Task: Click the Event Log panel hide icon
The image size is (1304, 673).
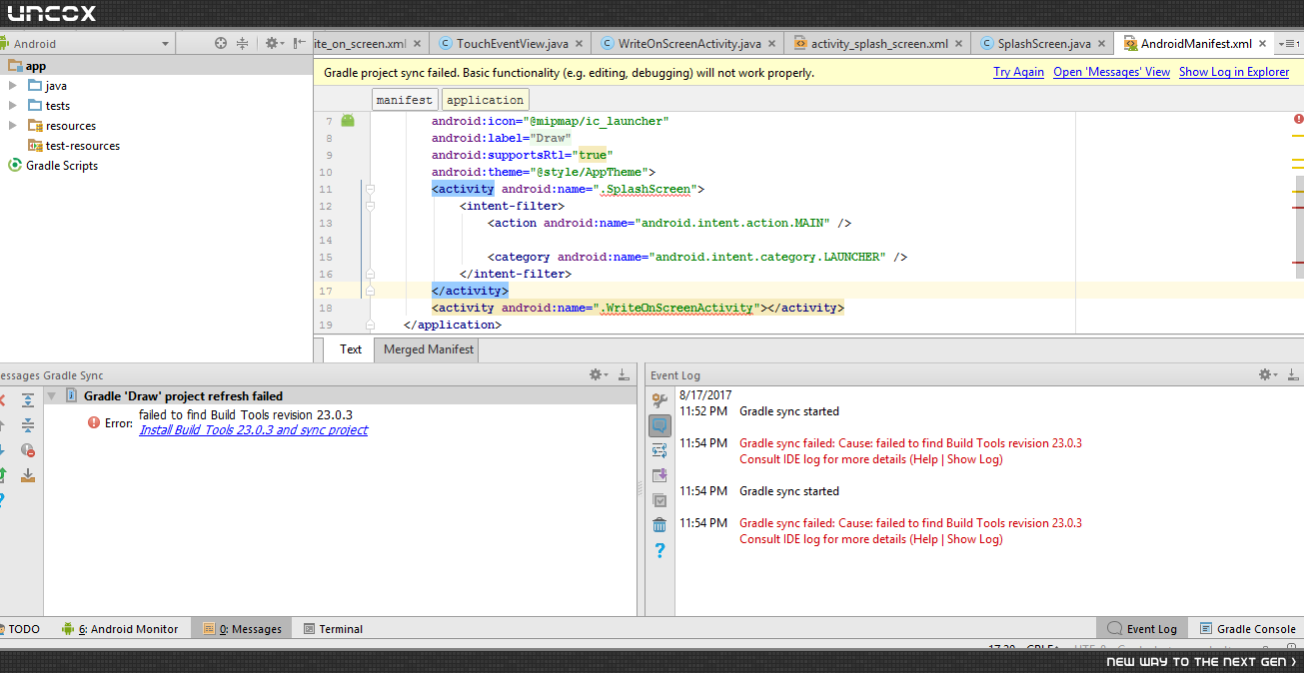Action: tap(1294, 374)
